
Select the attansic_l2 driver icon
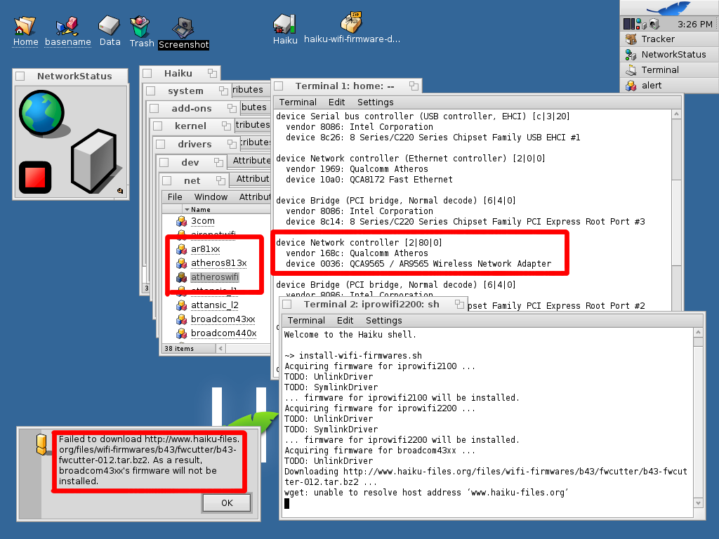(182, 305)
